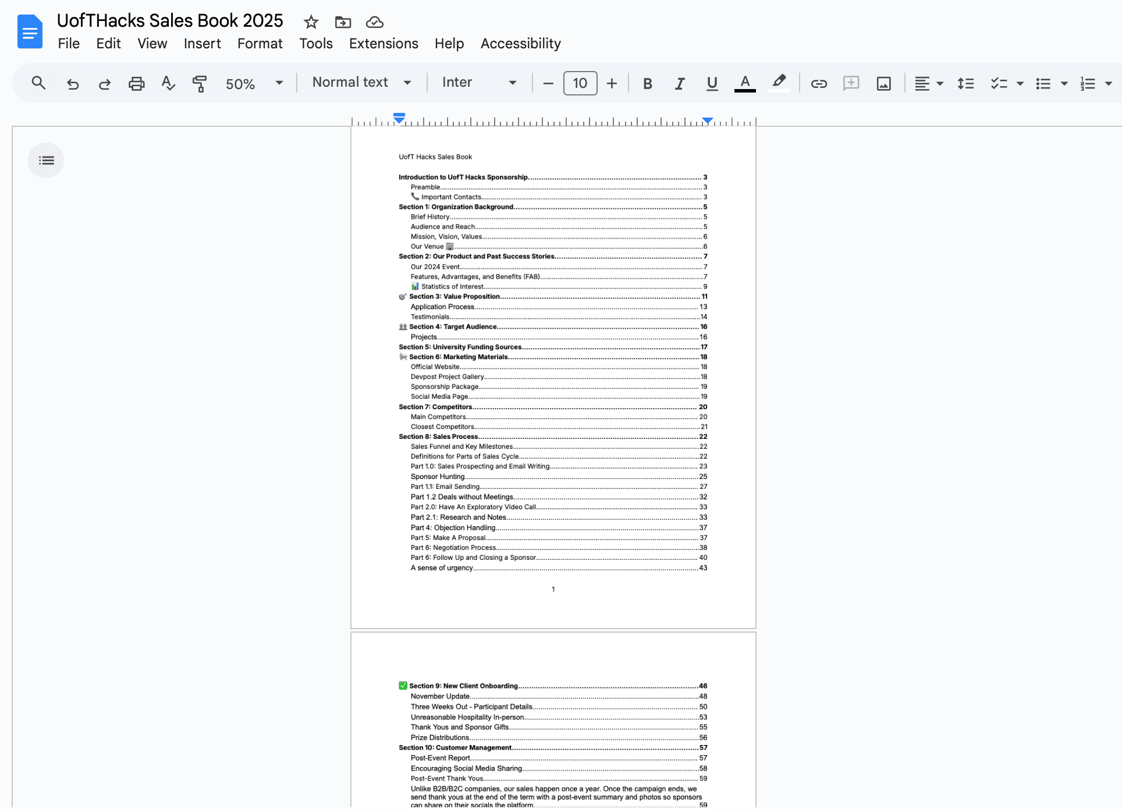The image size is (1122, 809).
Task: Open the Inter font dropdown
Action: (478, 82)
